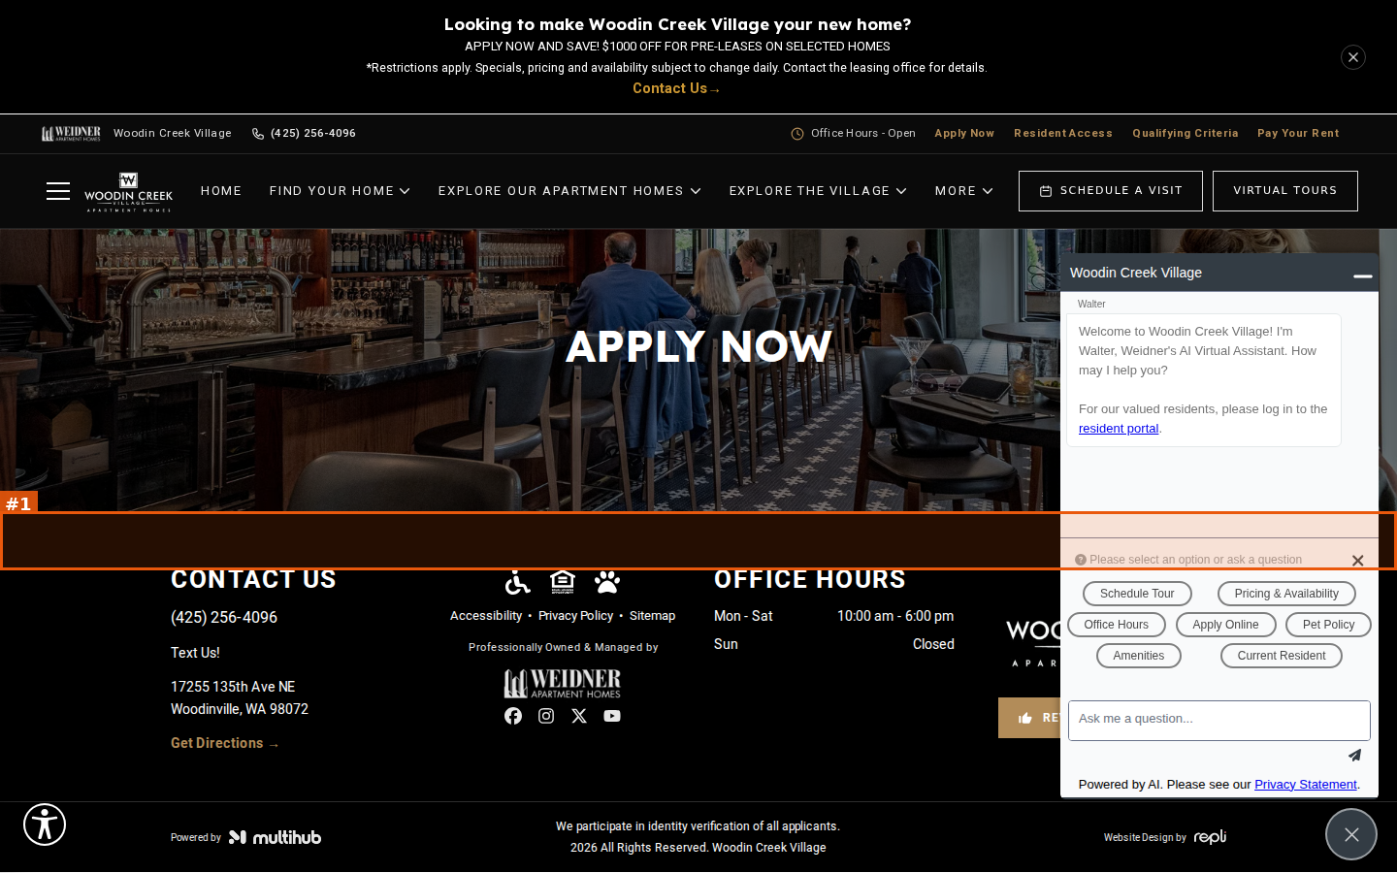The image size is (1397, 873).
Task: Open the X (Twitter) profile icon
Action: point(579,716)
